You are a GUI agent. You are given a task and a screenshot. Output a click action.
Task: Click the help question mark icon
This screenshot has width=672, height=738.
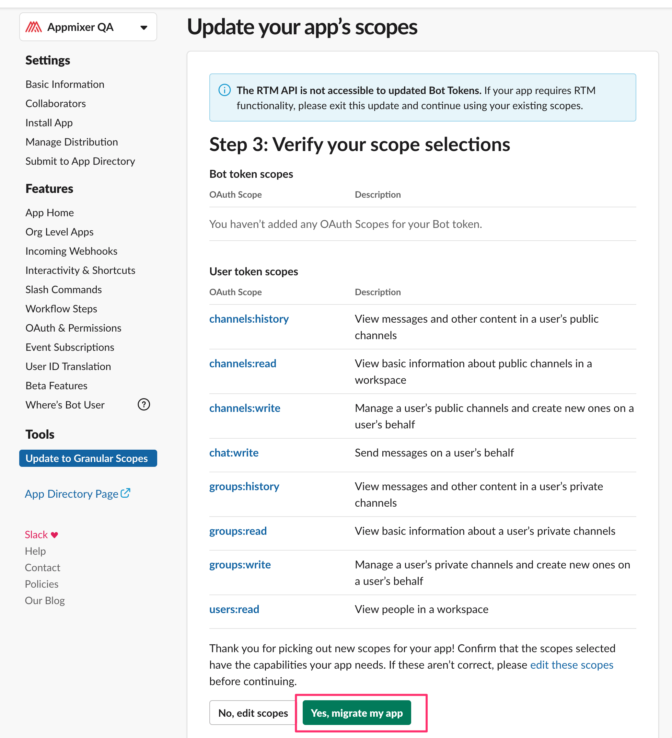point(143,404)
